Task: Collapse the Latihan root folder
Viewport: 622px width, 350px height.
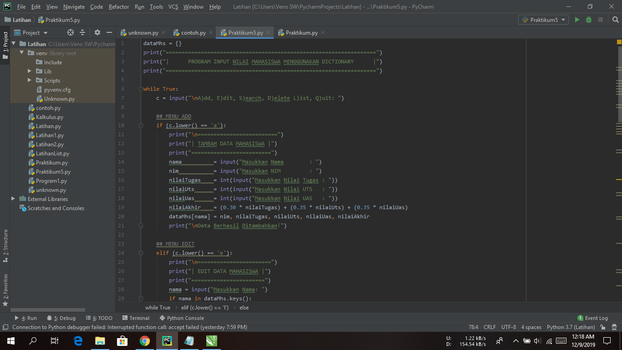Action: [13, 44]
